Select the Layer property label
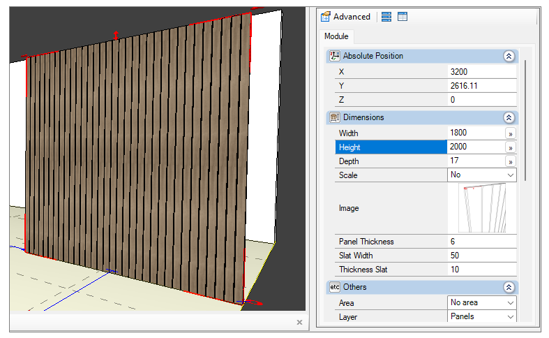 348,317
